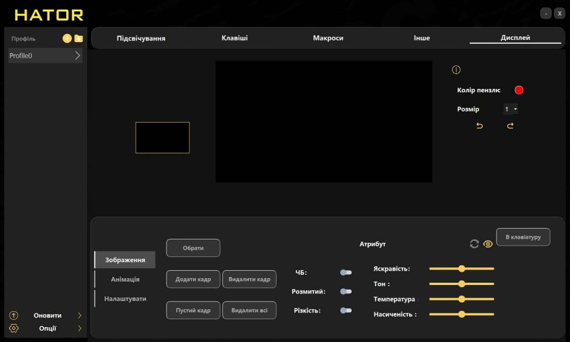Open the Розмір brush size dropdown
The image size is (570, 342).
[511, 109]
